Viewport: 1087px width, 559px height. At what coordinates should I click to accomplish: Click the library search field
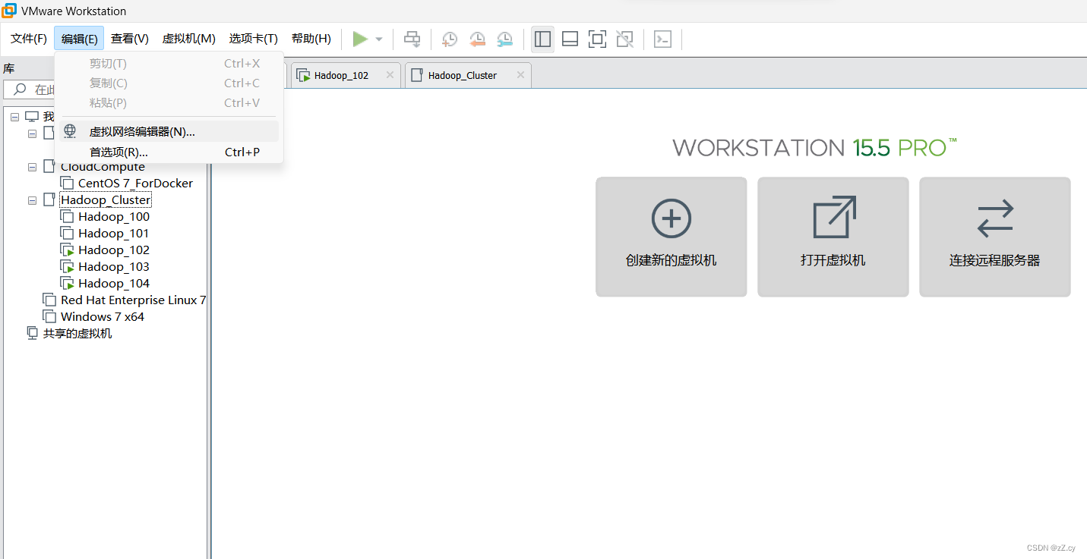(30, 90)
